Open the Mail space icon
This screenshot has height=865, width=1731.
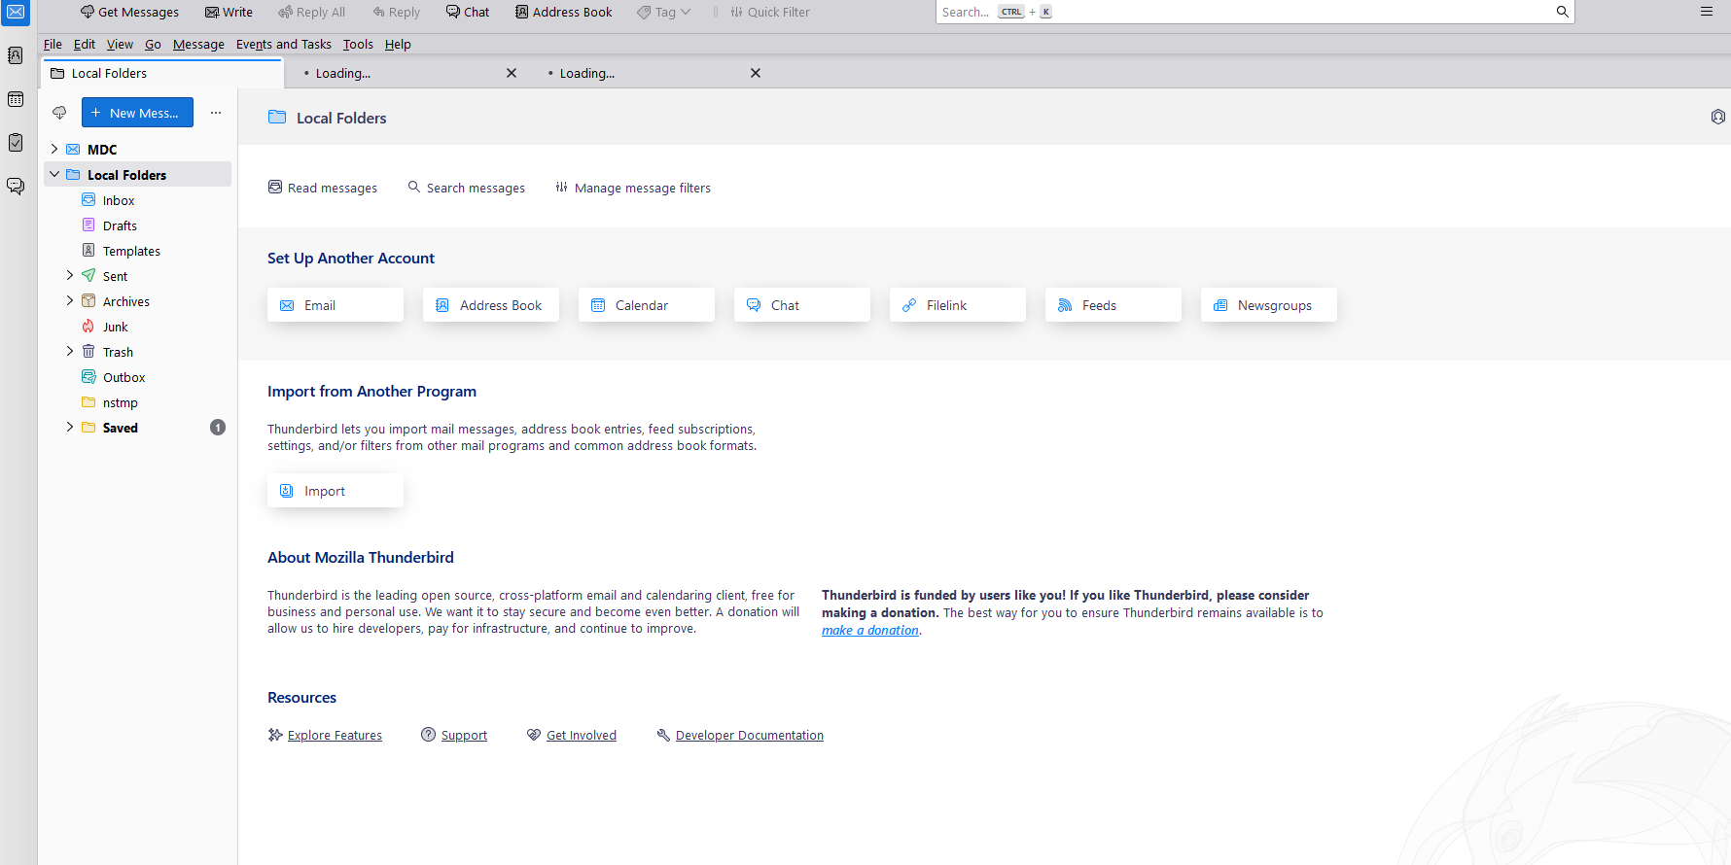16,13
